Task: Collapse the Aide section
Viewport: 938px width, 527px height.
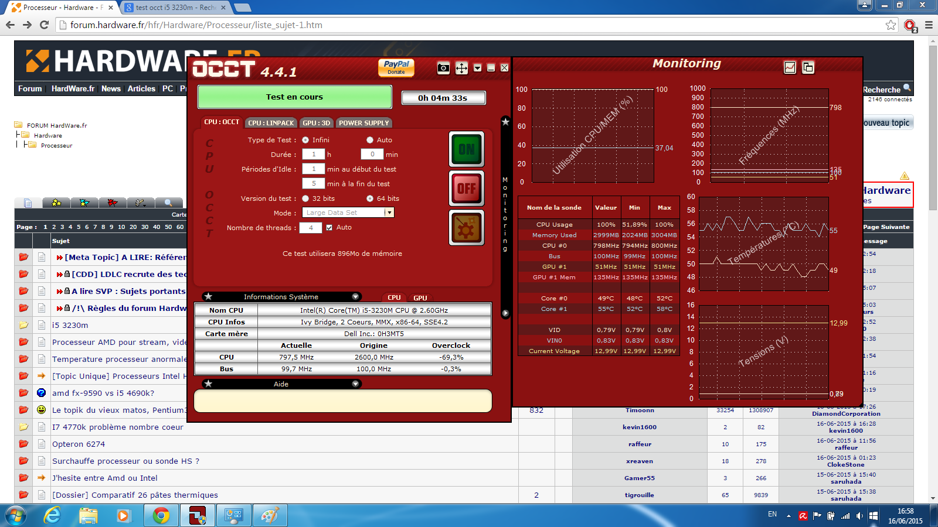Action: pyautogui.click(x=355, y=384)
